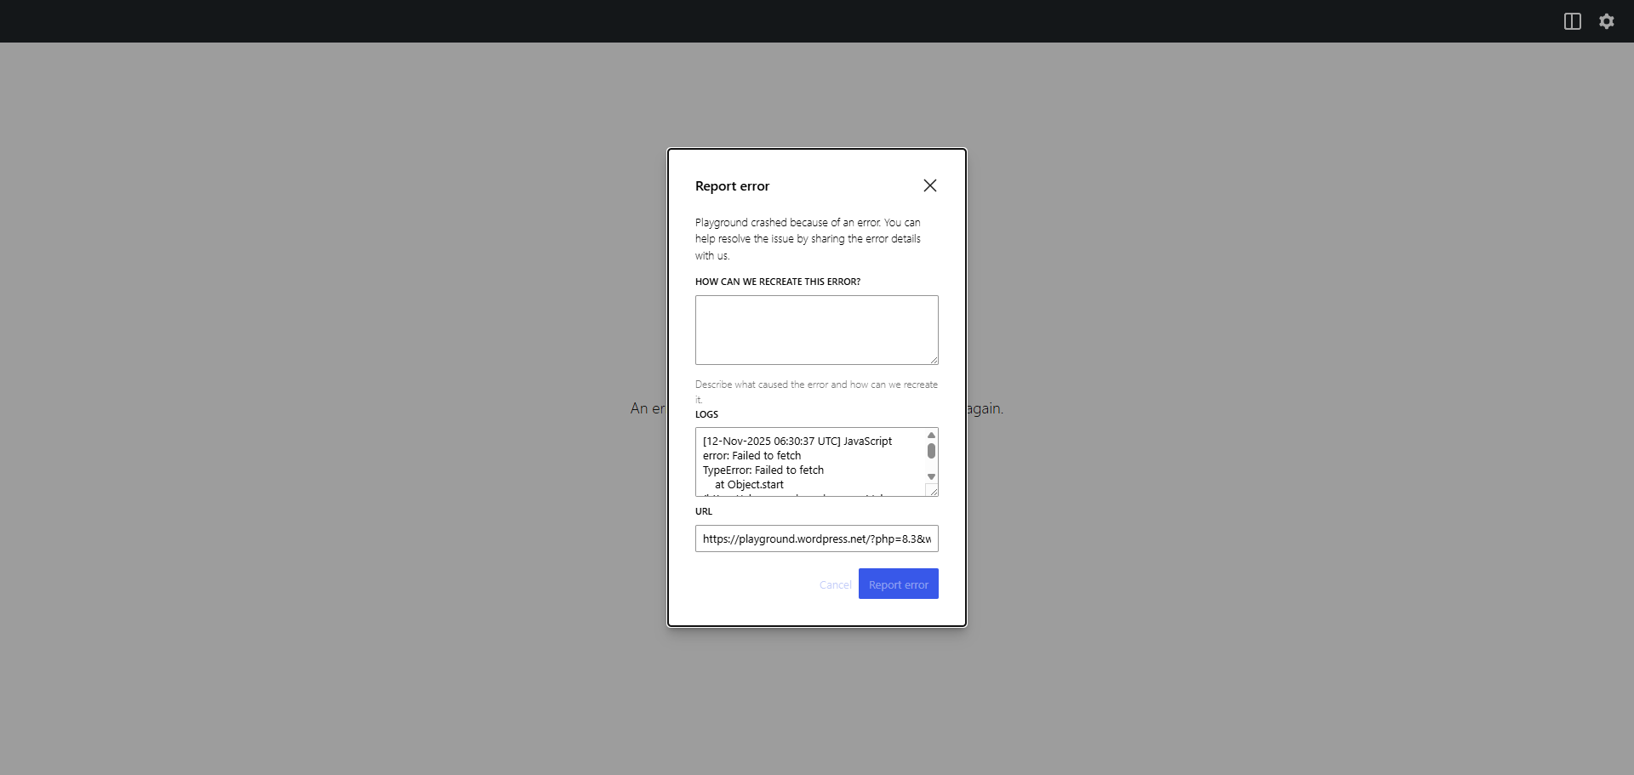Click the scroll down arrow in Logs

tap(931, 476)
